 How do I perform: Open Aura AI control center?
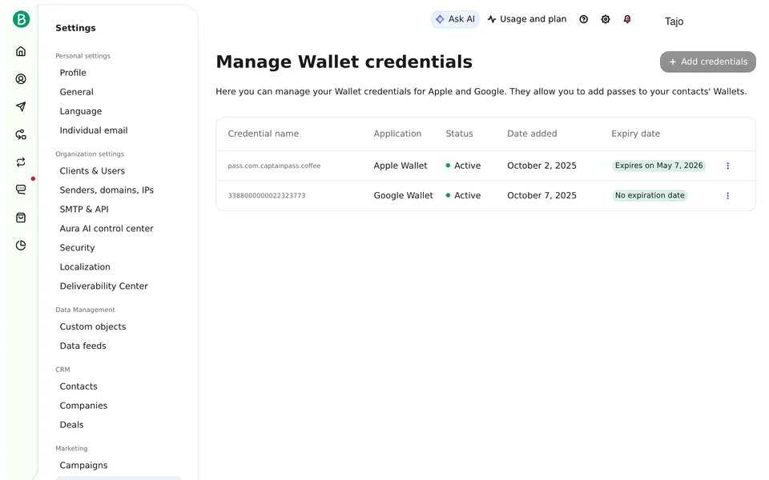[x=107, y=228]
